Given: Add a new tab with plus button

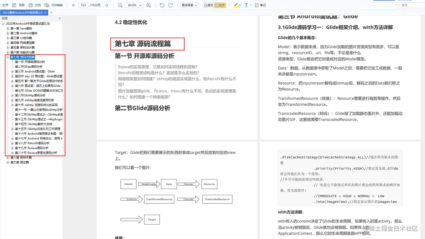Looking at the screenshot, I should click(x=51, y=13).
